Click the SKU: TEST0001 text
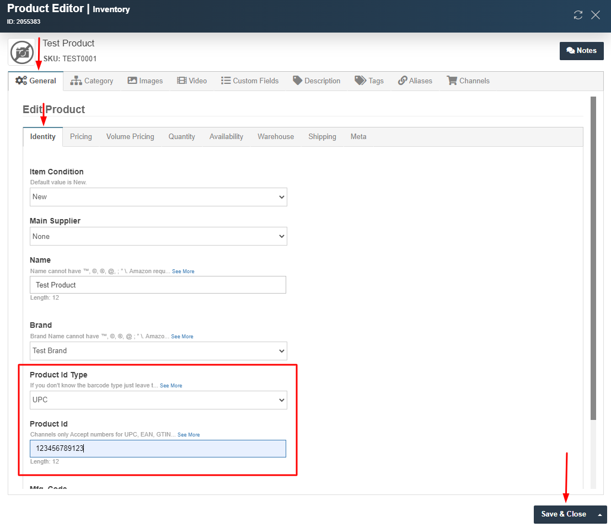 coord(69,59)
